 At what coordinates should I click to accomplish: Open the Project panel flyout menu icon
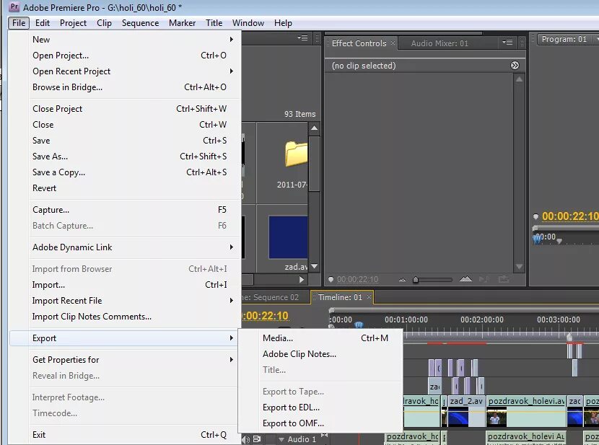pyautogui.click(x=302, y=38)
